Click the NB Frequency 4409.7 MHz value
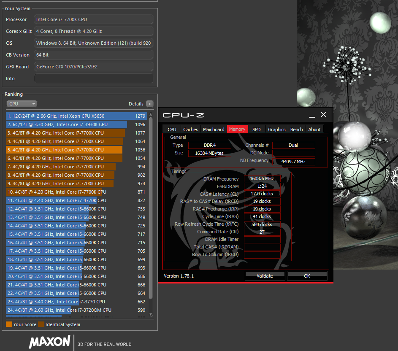 tap(293, 162)
